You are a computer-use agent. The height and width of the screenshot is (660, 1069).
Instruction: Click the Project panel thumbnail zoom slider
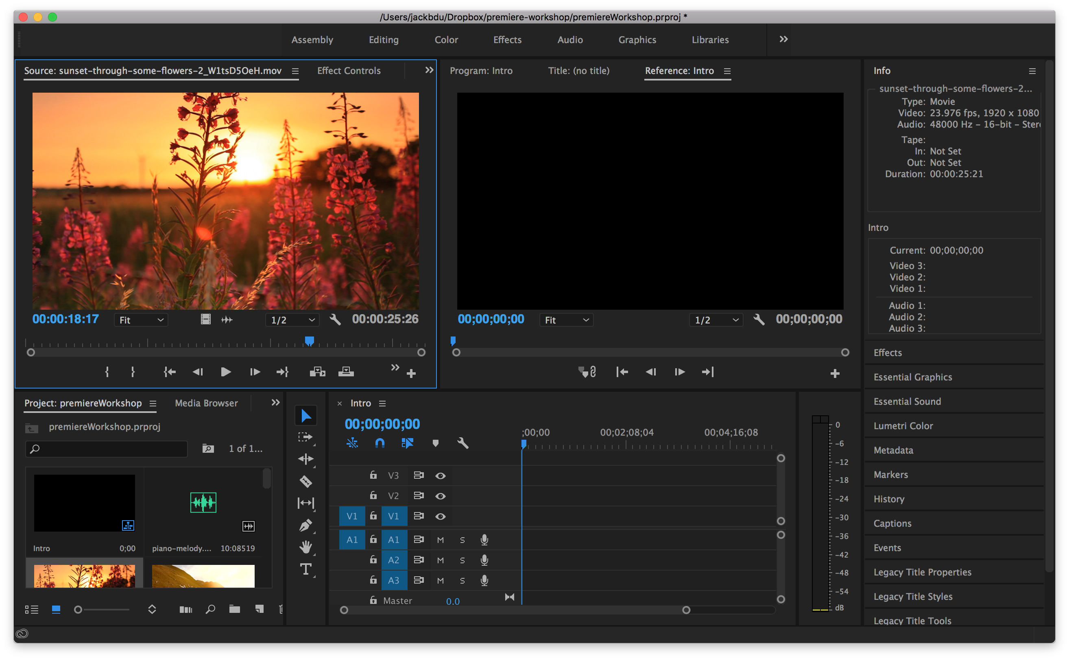click(x=78, y=609)
